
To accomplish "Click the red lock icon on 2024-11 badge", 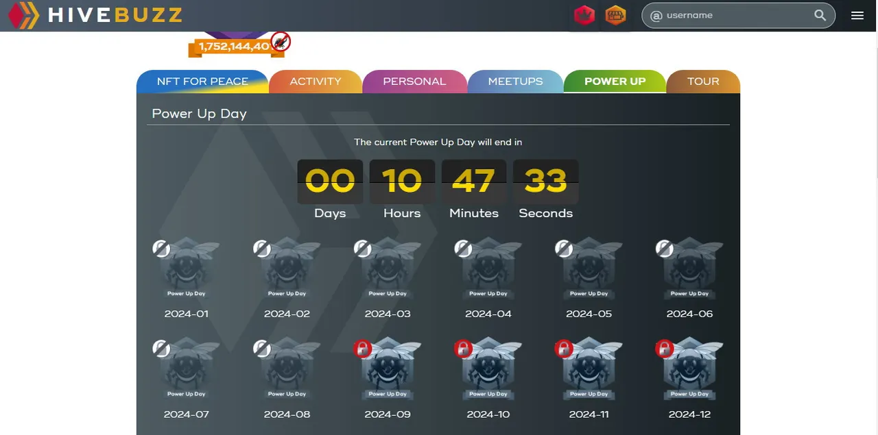I will (x=564, y=349).
